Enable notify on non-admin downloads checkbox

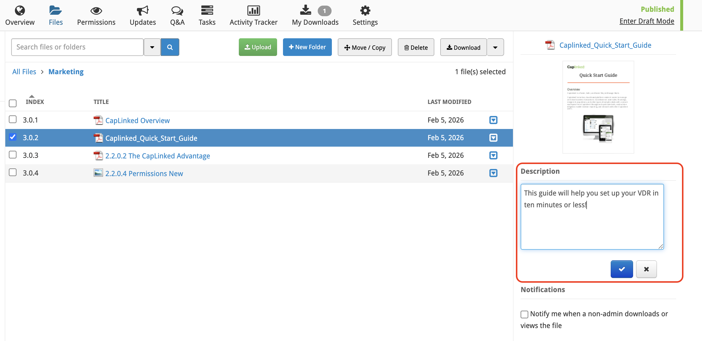(524, 314)
